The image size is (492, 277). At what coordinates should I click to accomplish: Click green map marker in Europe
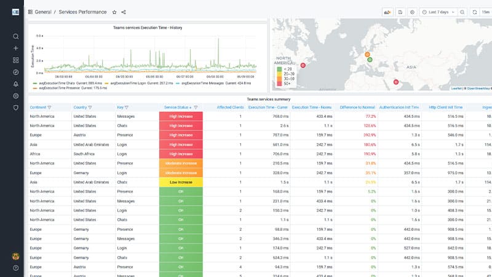click(x=370, y=60)
